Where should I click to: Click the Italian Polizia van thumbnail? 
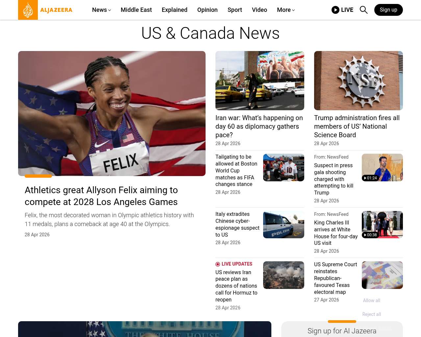tap(284, 224)
